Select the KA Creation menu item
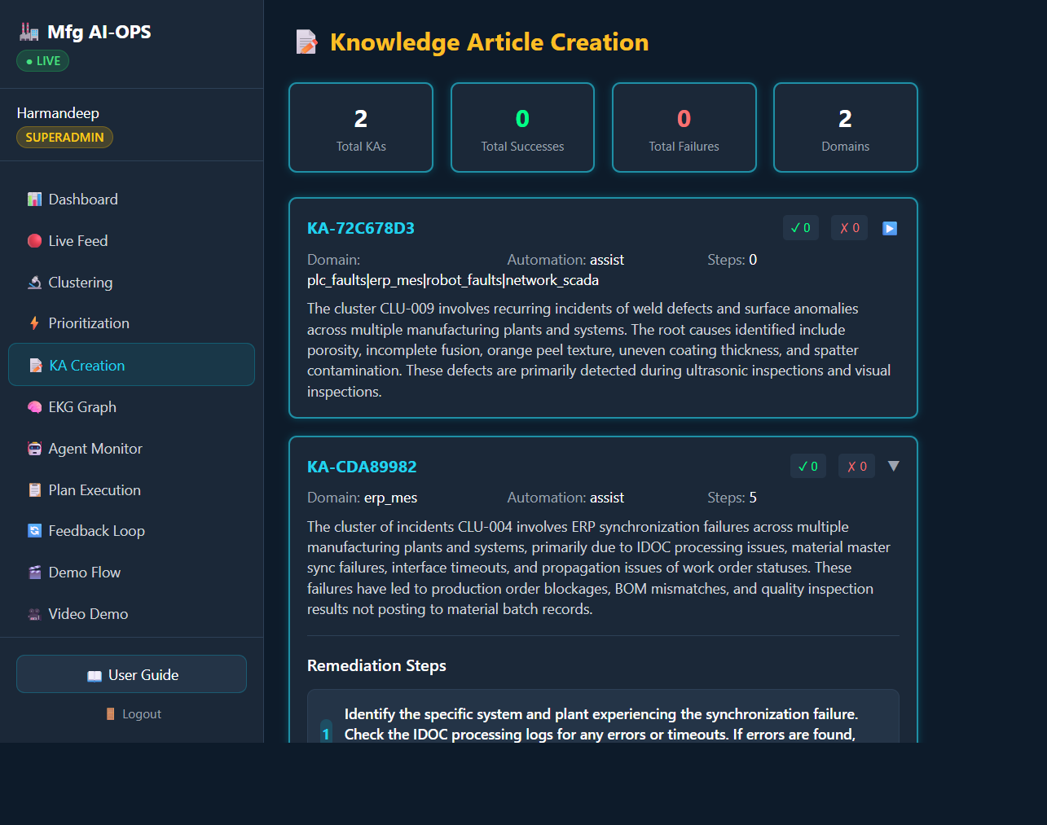This screenshot has height=825, width=1047. [x=131, y=365]
